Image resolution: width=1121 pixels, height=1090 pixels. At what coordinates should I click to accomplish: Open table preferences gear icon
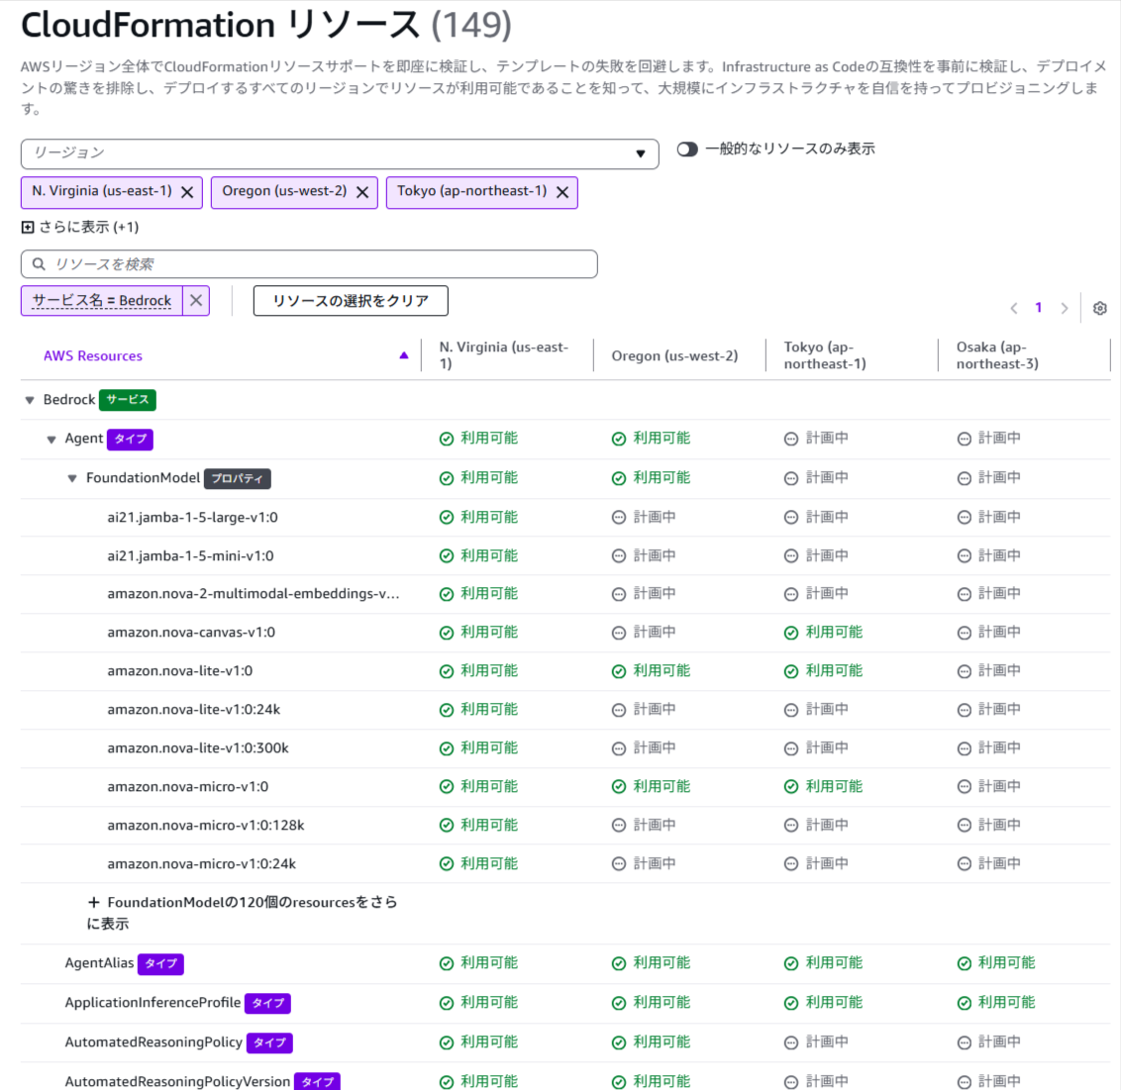(1099, 308)
